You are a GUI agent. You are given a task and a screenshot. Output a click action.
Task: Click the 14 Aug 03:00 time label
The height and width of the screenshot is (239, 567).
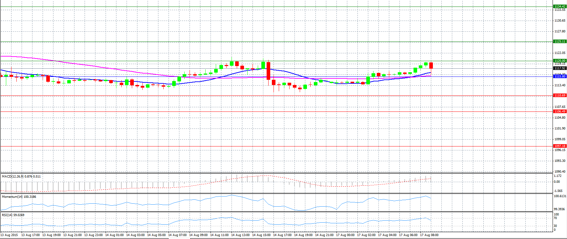tap(135, 235)
